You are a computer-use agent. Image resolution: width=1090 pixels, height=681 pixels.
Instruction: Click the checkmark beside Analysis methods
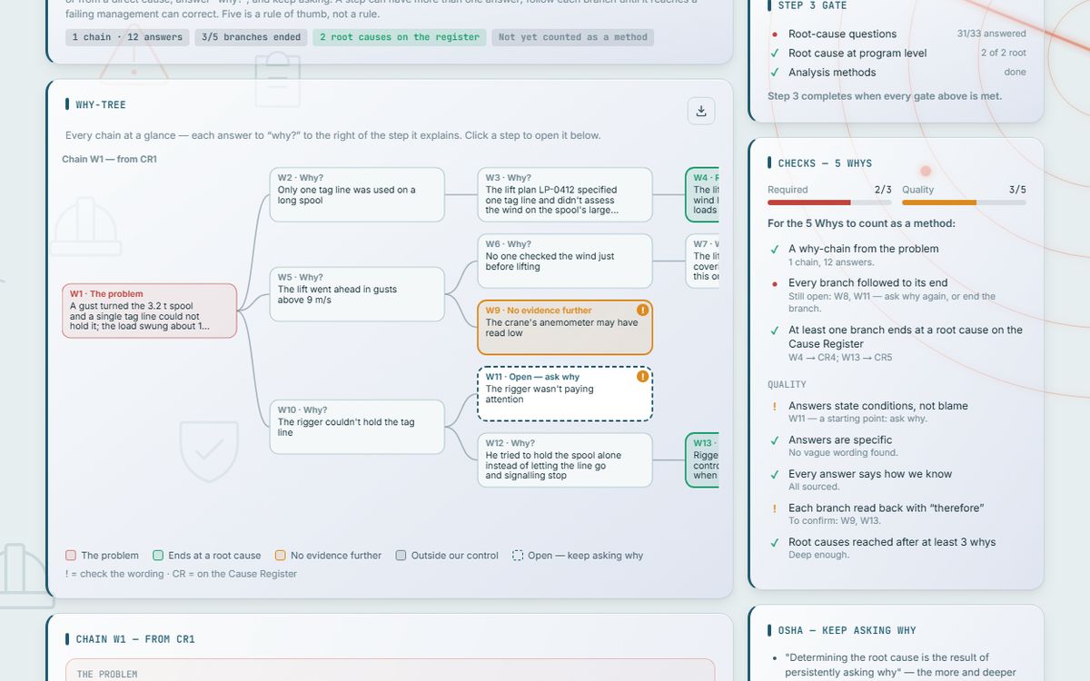pos(774,73)
